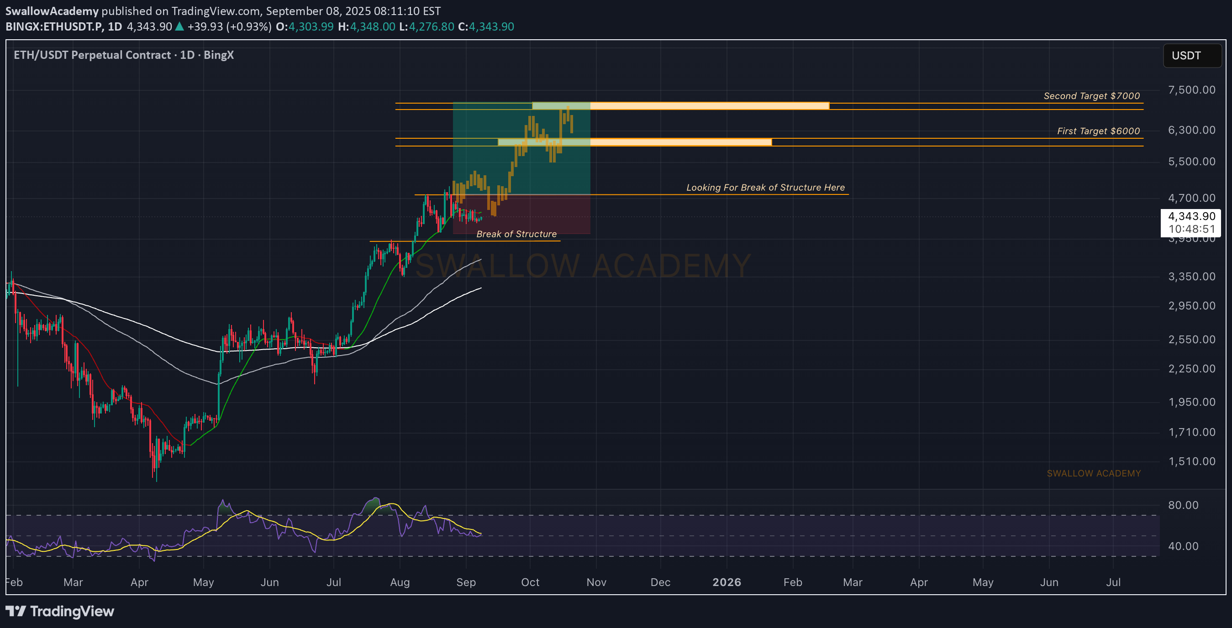
Task: Click the O:4,303.99 open value in header
Action: click(305, 27)
